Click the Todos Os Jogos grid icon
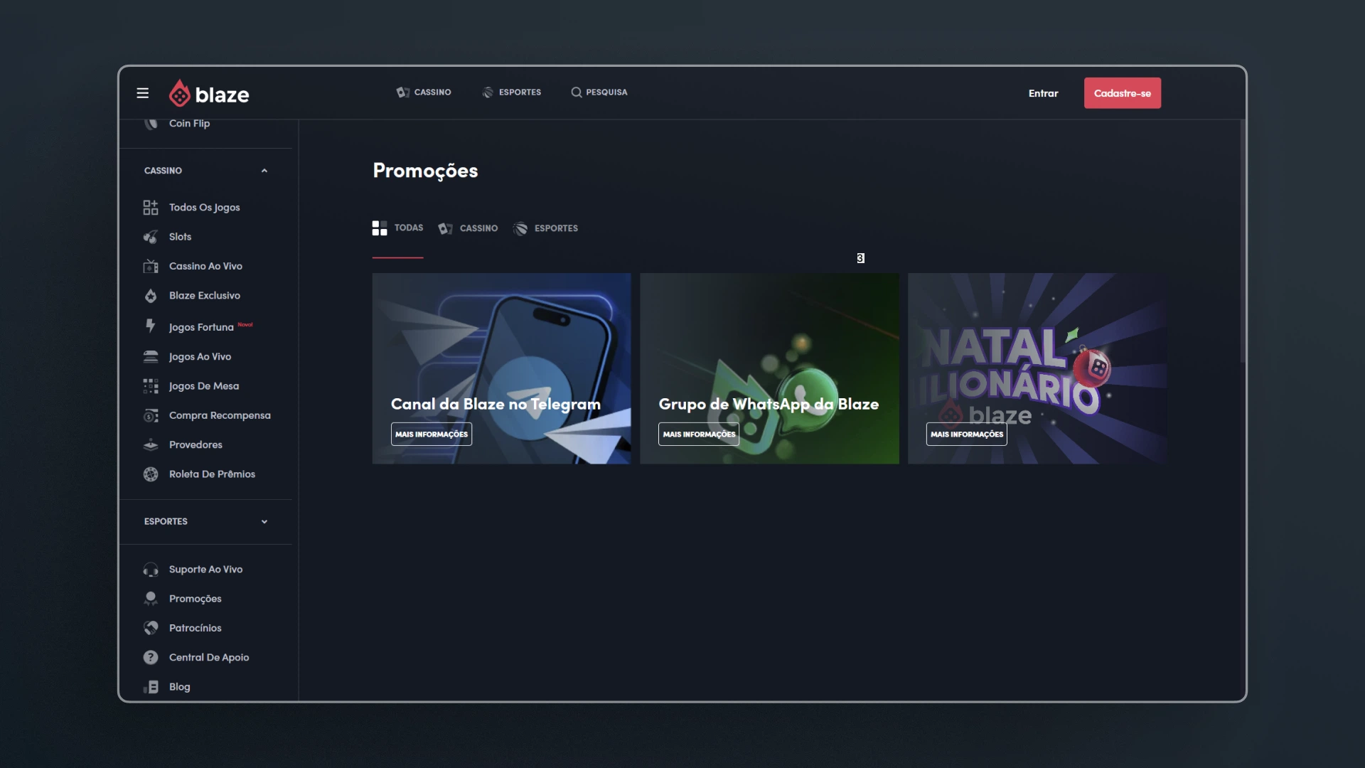The image size is (1365, 768). coord(151,208)
